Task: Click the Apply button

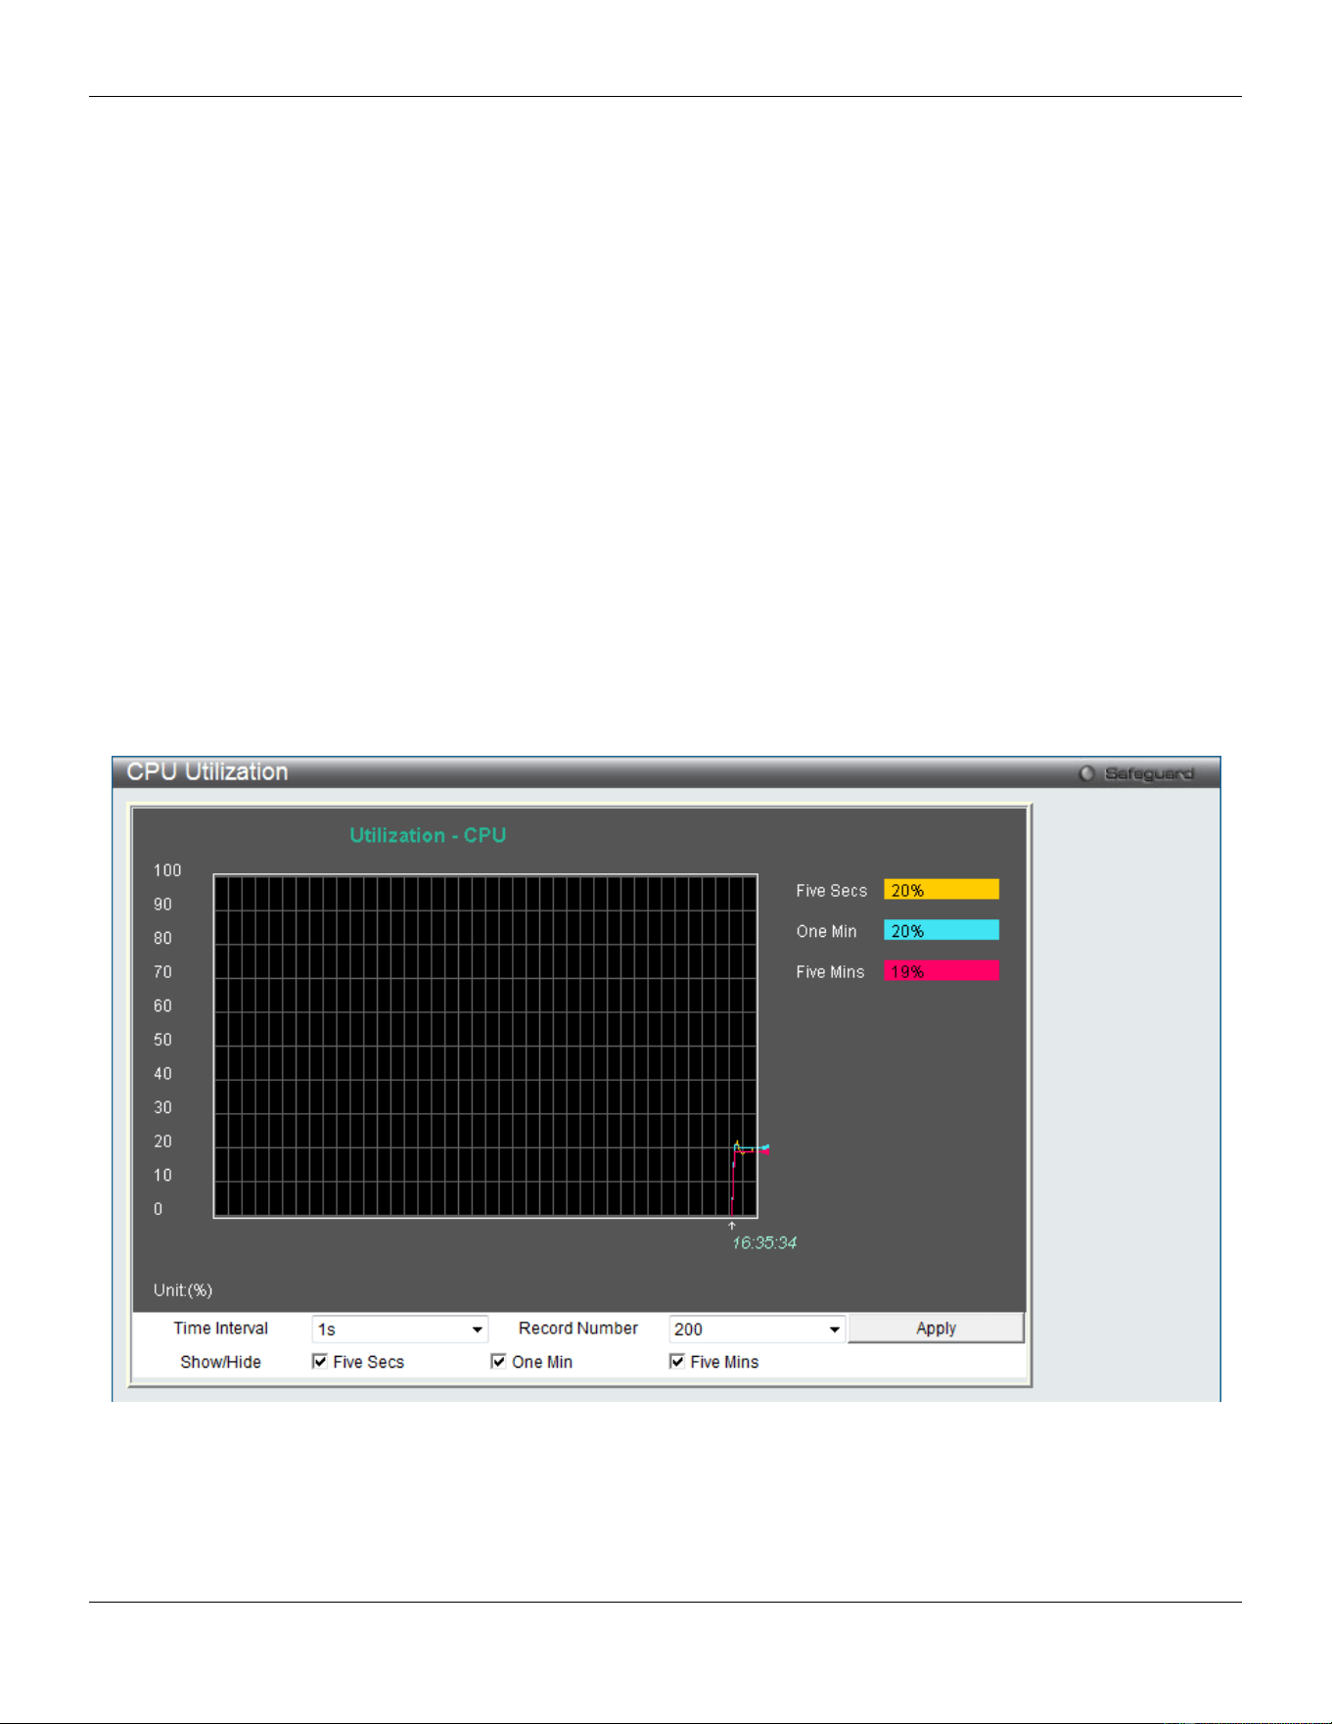Action: coord(936,1328)
